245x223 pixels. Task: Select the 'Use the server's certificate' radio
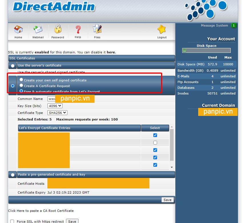pos(13,66)
